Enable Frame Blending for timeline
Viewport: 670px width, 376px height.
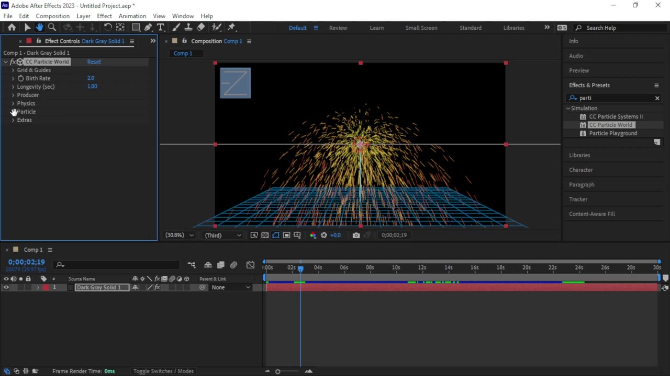220,265
